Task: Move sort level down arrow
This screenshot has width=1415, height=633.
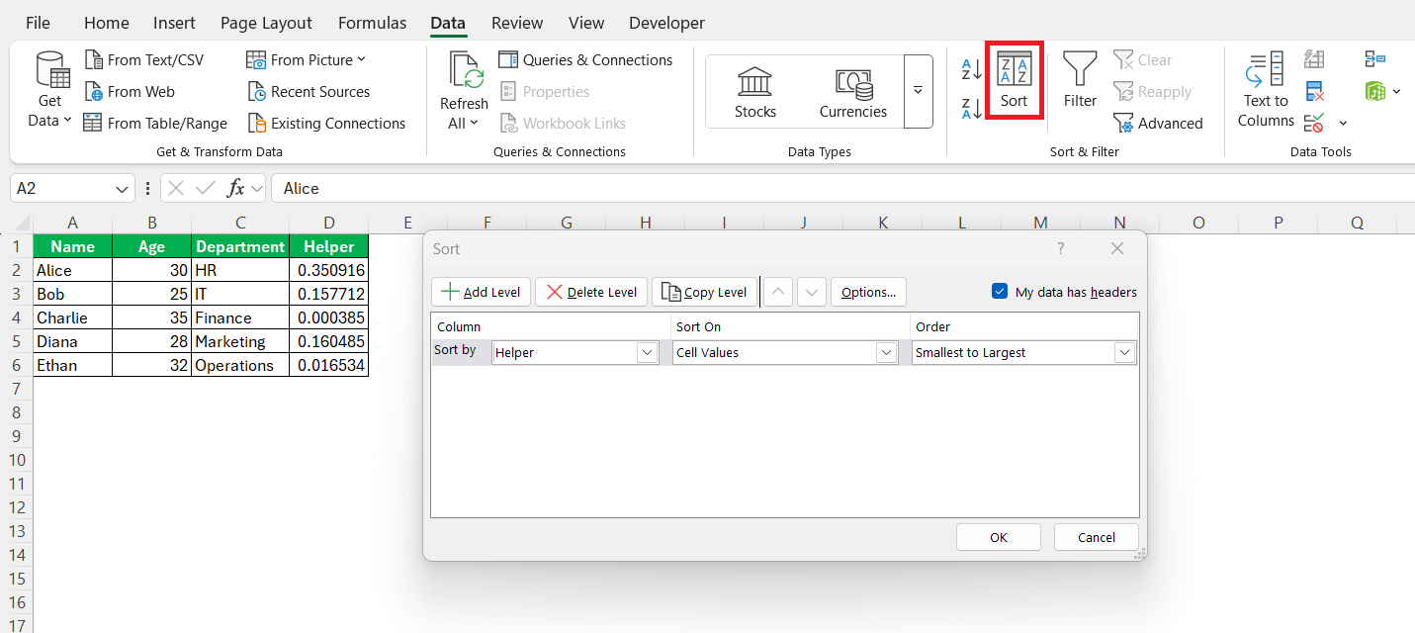Action: pyautogui.click(x=811, y=292)
